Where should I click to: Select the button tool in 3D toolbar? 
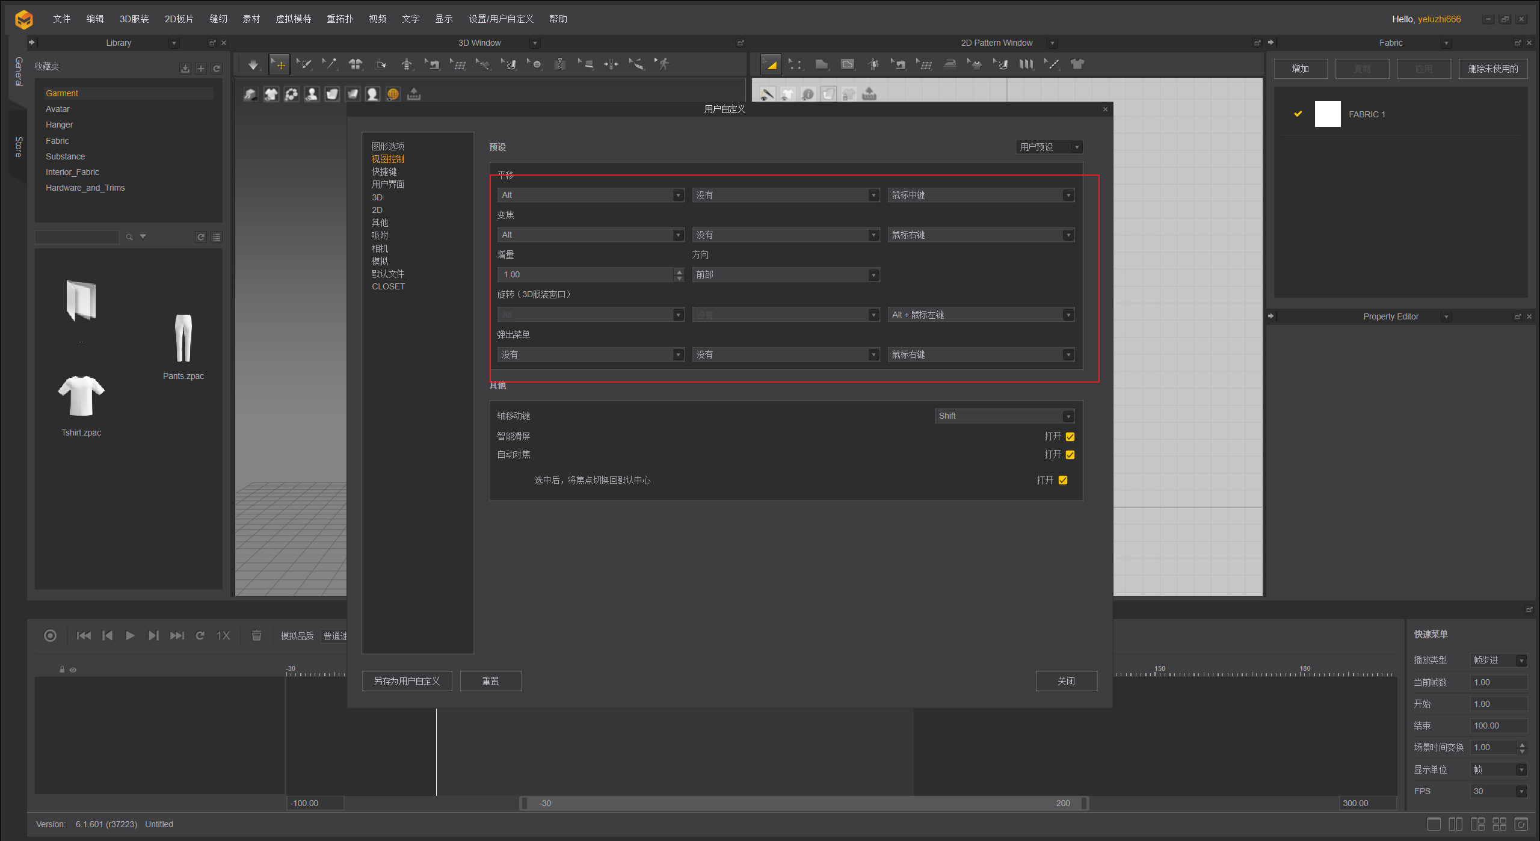coord(535,64)
